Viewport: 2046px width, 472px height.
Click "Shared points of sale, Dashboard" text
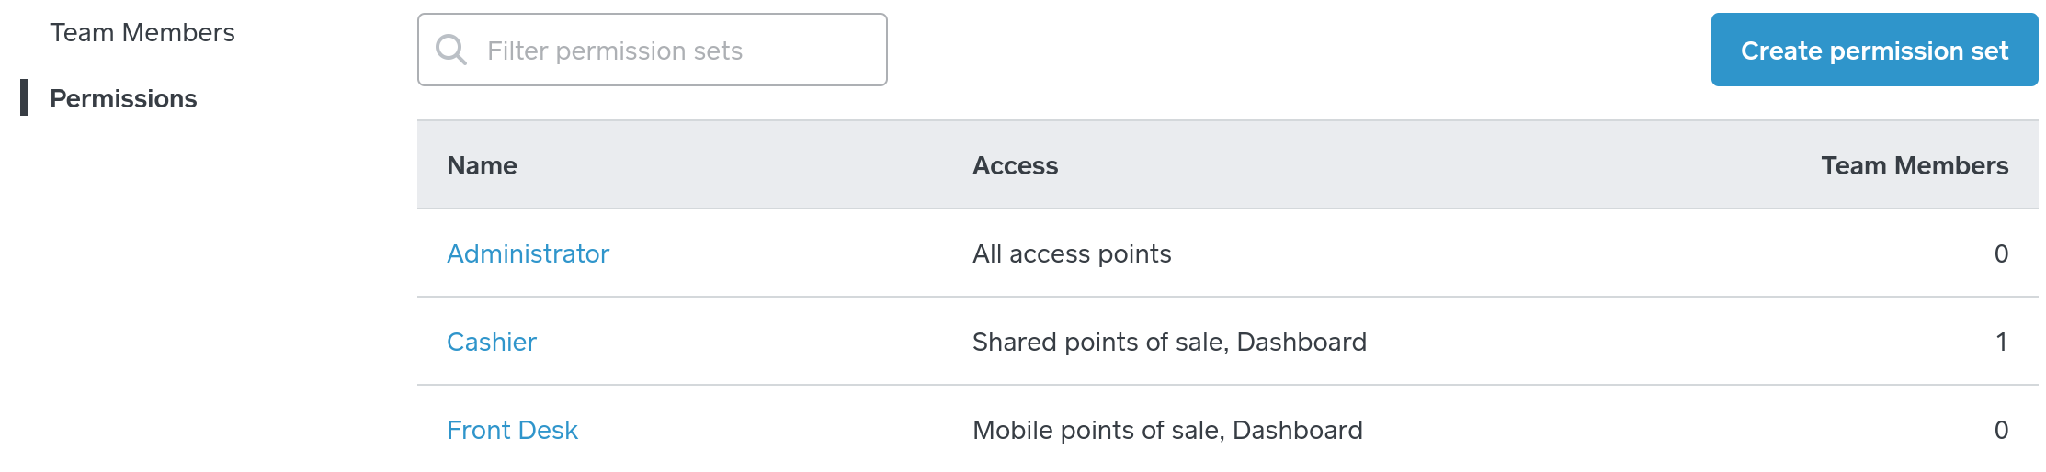(1169, 343)
